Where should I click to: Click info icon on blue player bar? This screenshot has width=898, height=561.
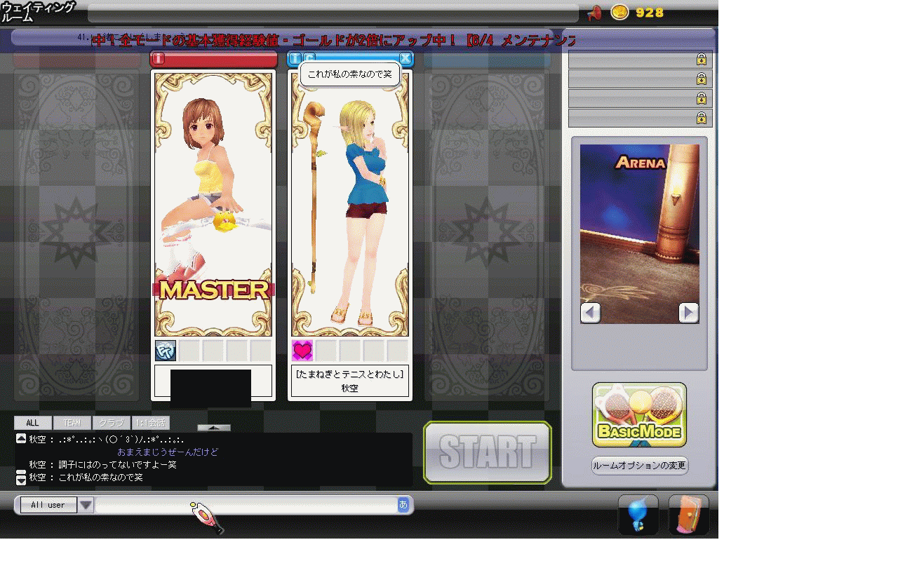[x=295, y=59]
